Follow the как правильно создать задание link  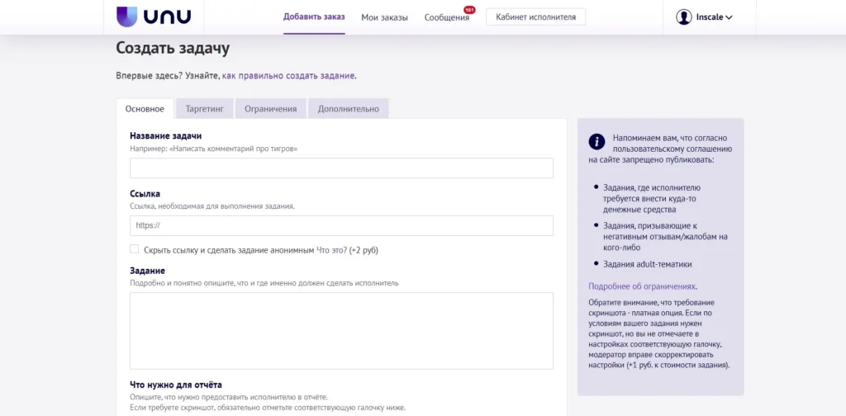[288, 75]
